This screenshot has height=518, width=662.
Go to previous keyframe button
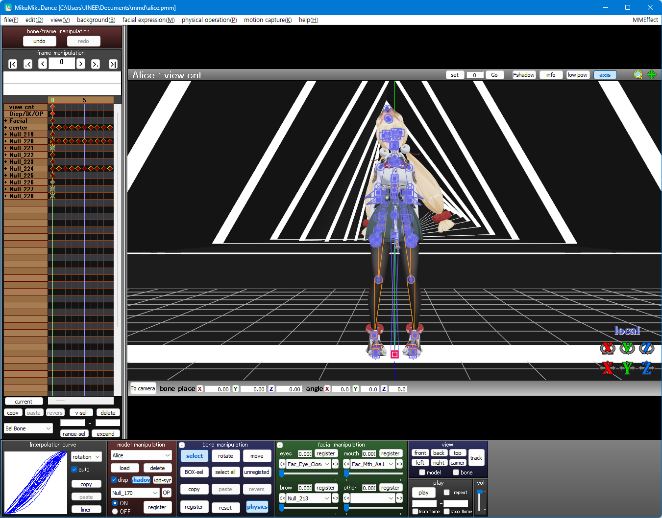tap(28, 64)
